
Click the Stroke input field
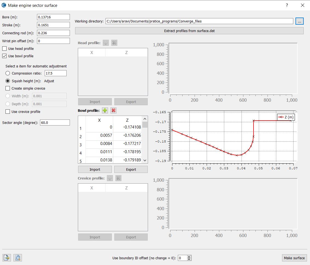click(x=53, y=25)
